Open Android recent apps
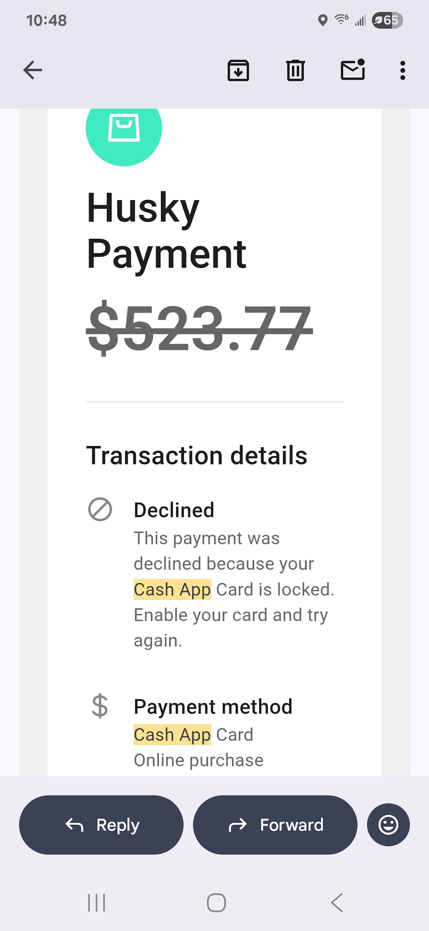The image size is (429, 931). pyautogui.click(x=96, y=902)
